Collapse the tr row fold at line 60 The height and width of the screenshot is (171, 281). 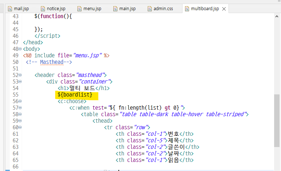[20, 127]
